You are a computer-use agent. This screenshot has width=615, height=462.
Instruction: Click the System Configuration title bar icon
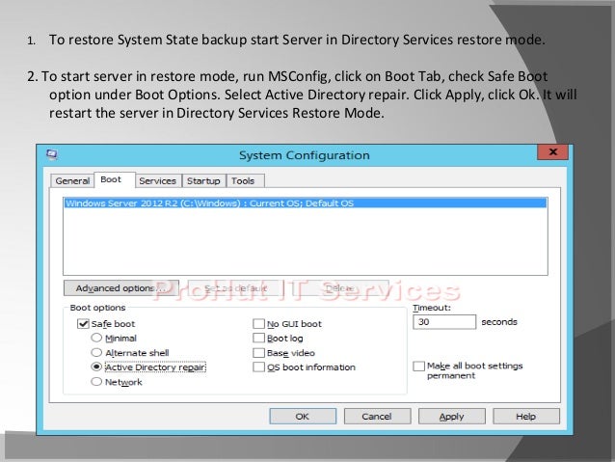pos(52,154)
